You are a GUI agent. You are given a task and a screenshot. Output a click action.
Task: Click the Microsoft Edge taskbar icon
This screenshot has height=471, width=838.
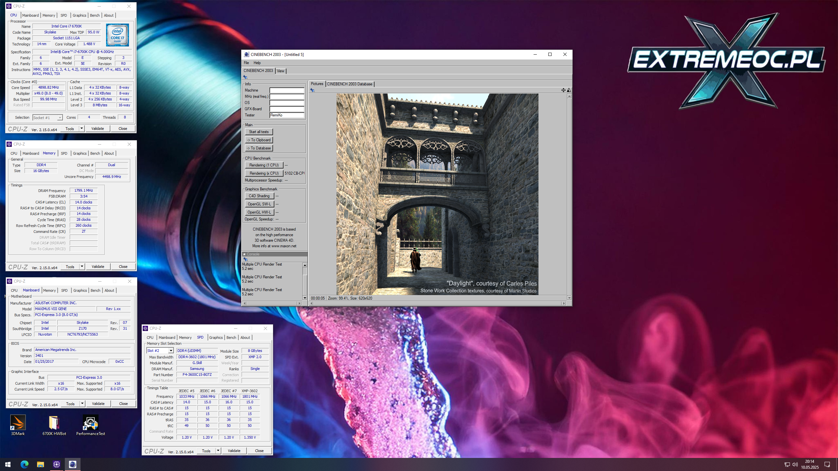pos(24,464)
